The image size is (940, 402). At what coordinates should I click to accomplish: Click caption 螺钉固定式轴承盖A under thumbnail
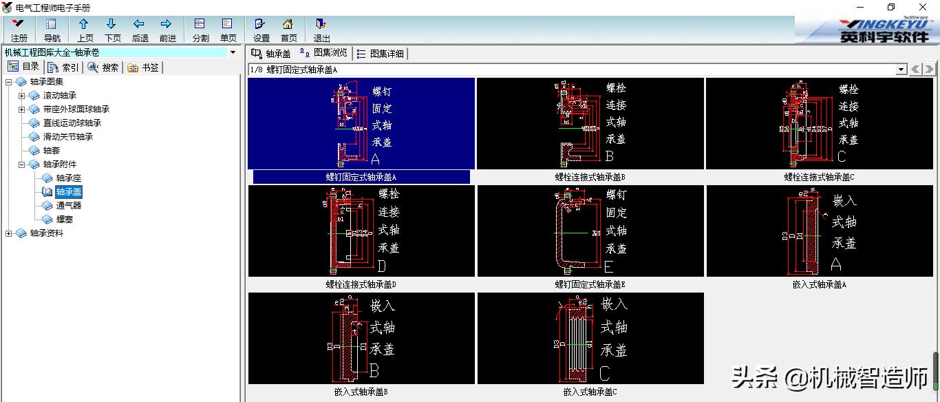pyautogui.click(x=361, y=177)
